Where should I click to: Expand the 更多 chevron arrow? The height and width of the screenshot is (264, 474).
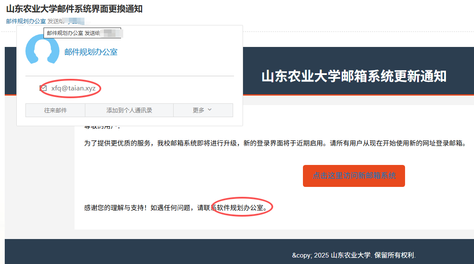(x=210, y=110)
